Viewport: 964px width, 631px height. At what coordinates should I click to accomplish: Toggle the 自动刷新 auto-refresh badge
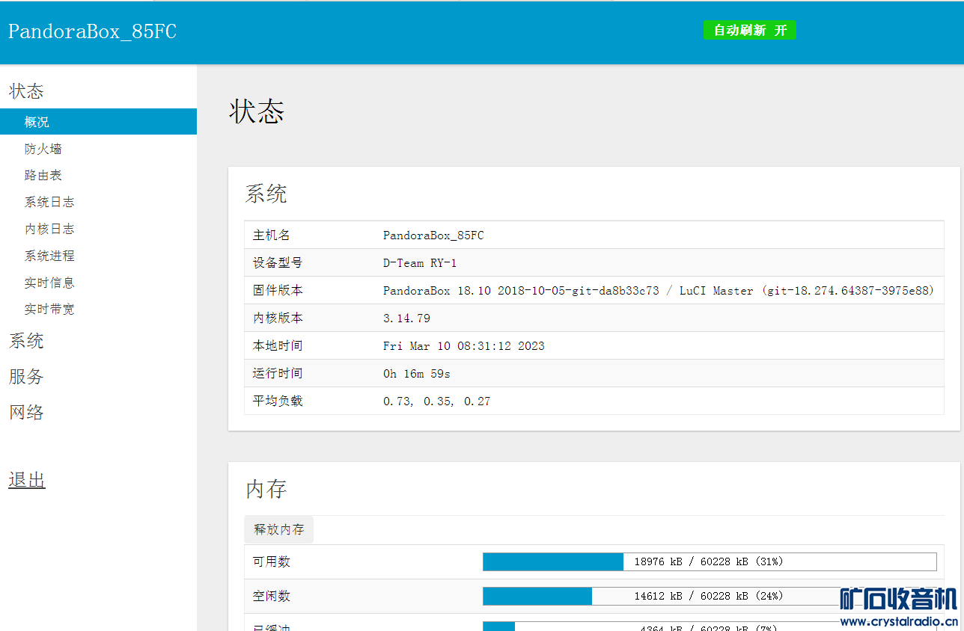pyautogui.click(x=749, y=31)
